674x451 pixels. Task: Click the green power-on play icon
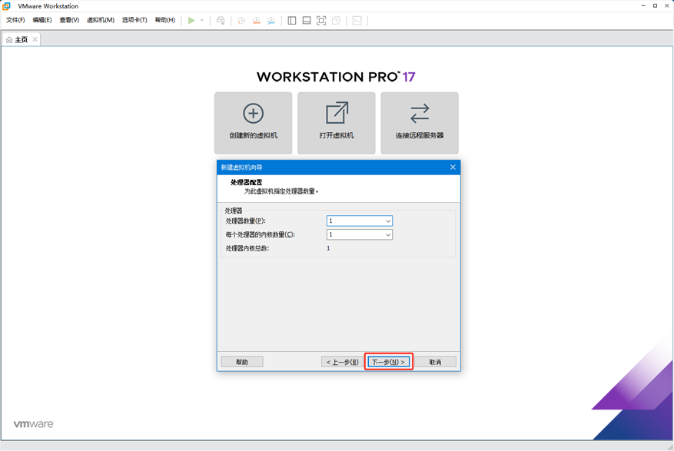tap(191, 20)
